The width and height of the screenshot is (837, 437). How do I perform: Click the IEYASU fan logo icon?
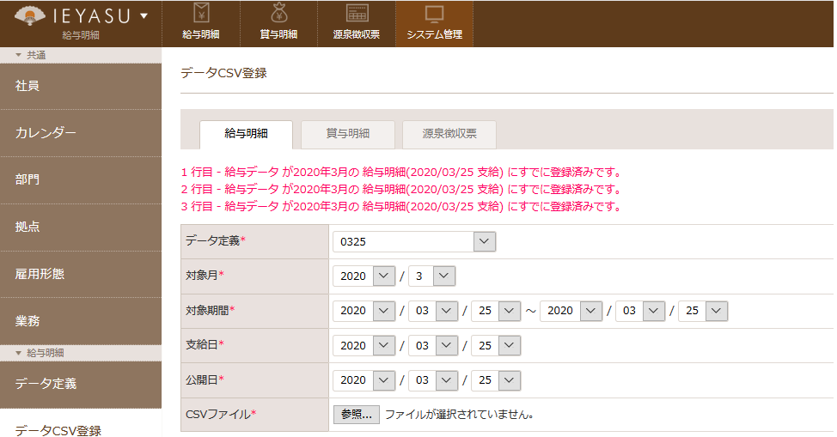(31, 15)
